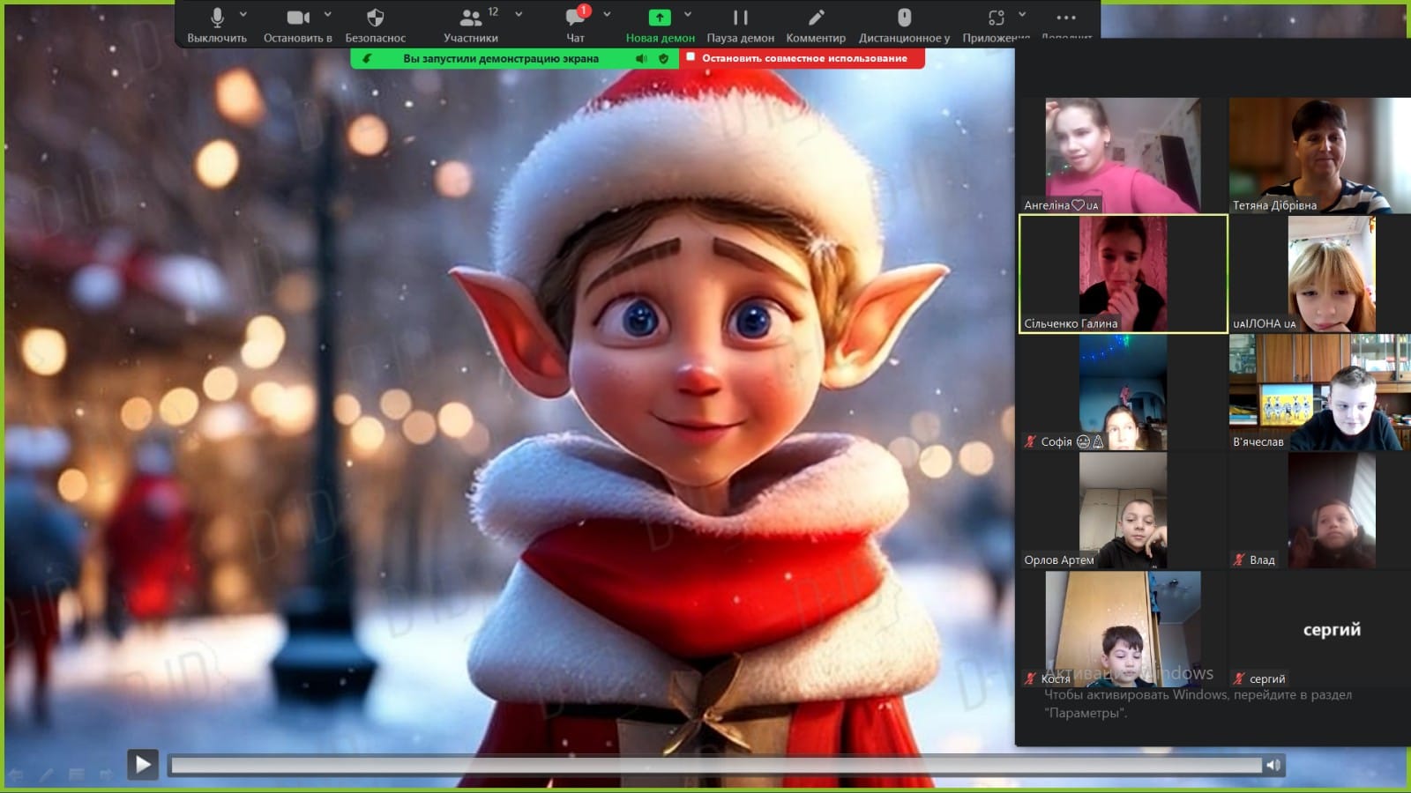1411x793 pixels.
Task: Select ІЛОНА participant video tile
Action: pos(1319,274)
